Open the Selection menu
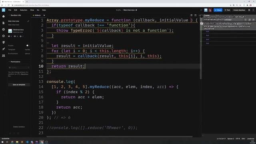This screenshot has width=256, height=144. click(x=24, y=10)
